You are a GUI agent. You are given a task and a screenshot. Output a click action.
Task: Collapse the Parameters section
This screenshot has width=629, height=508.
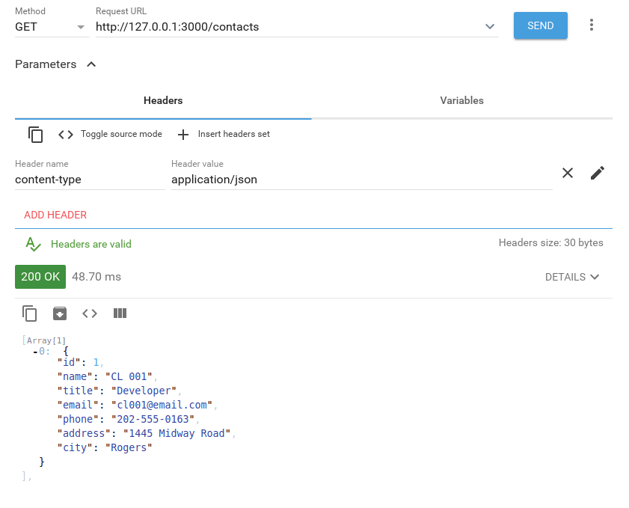(x=90, y=64)
